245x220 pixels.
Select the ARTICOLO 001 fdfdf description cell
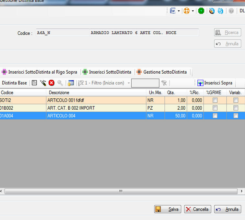point(96,100)
